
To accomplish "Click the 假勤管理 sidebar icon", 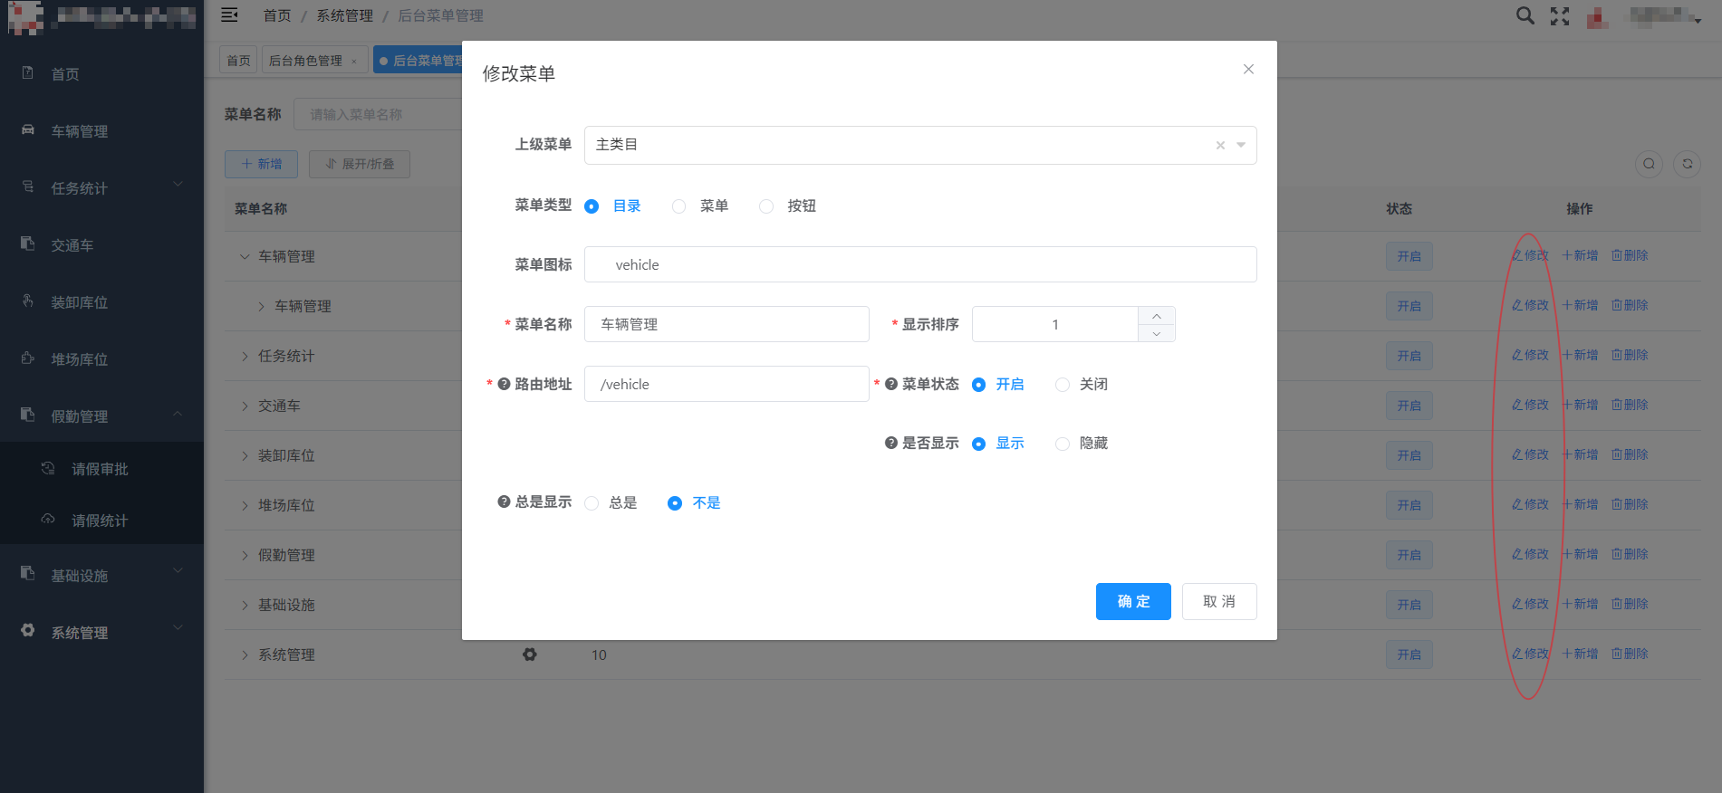I will pyautogui.click(x=28, y=415).
